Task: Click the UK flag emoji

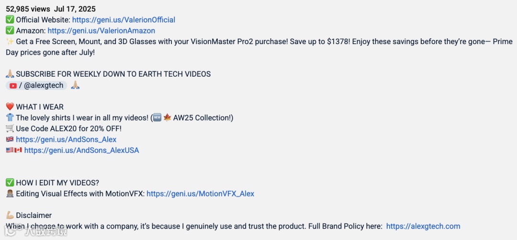Action: pyautogui.click(x=10, y=139)
